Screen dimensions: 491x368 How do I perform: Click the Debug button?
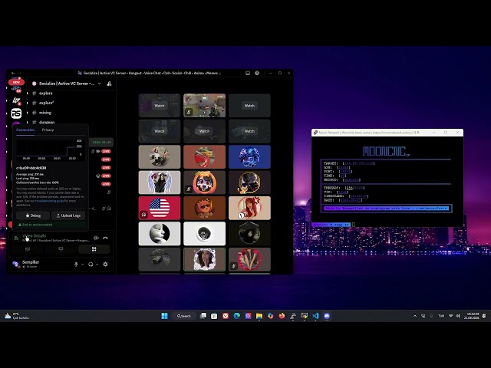point(33,215)
